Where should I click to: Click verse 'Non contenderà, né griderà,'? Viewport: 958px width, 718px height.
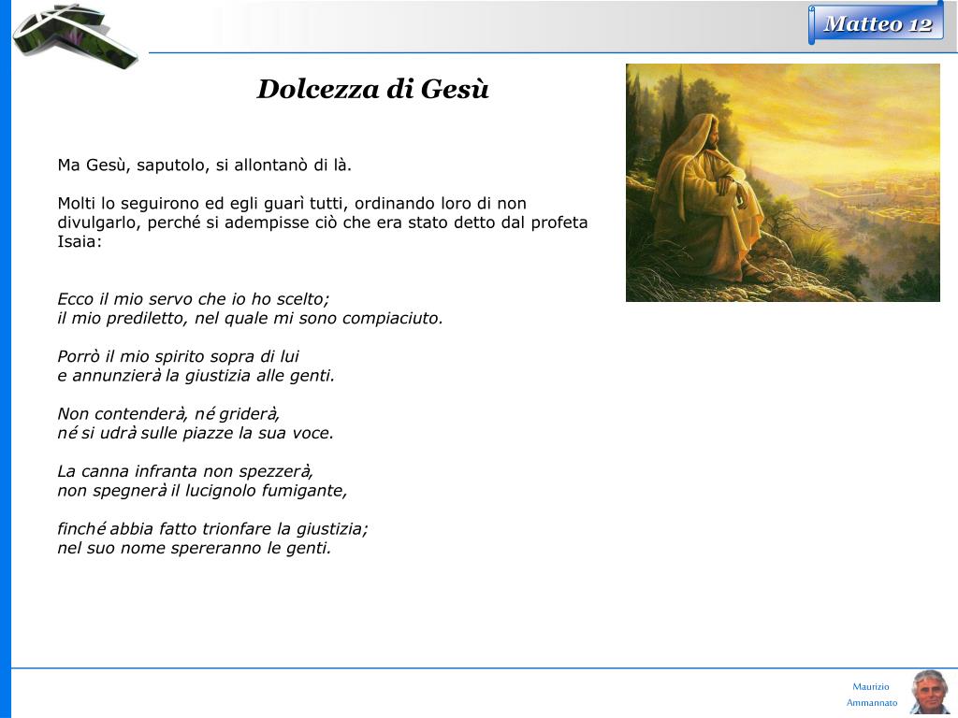pyautogui.click(x=168, y=414)
